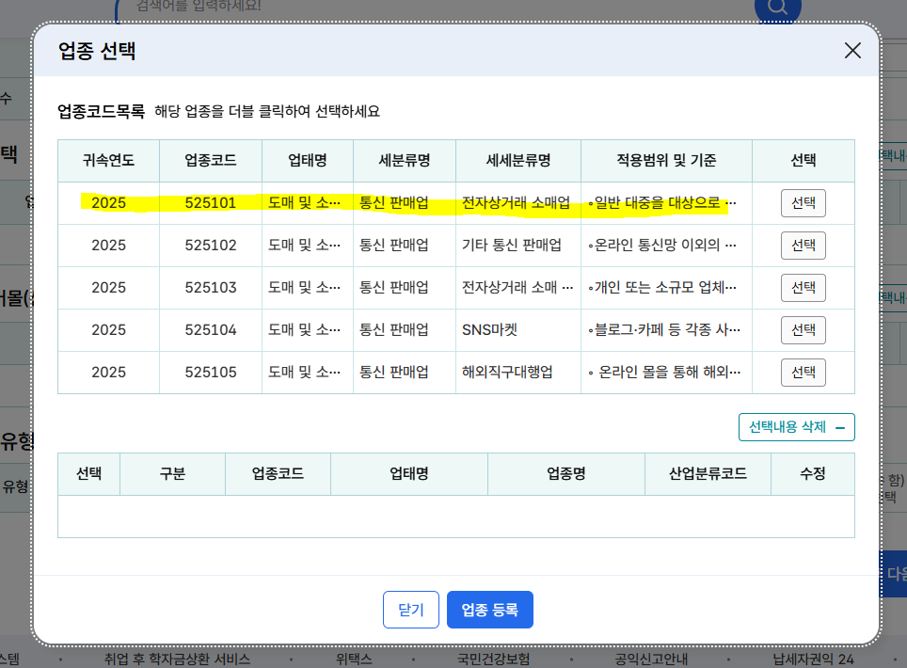Image resolution: width=907 pixels, height=668 pixels.
Task: Click the SNS마켓 cell
Action: pyautogui.click(x=518, y=329)
